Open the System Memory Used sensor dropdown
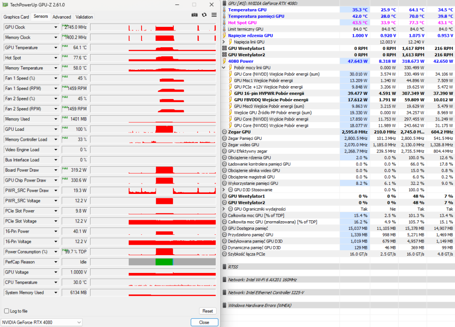Viewport: 455px width, 327px height. [56, 292]
